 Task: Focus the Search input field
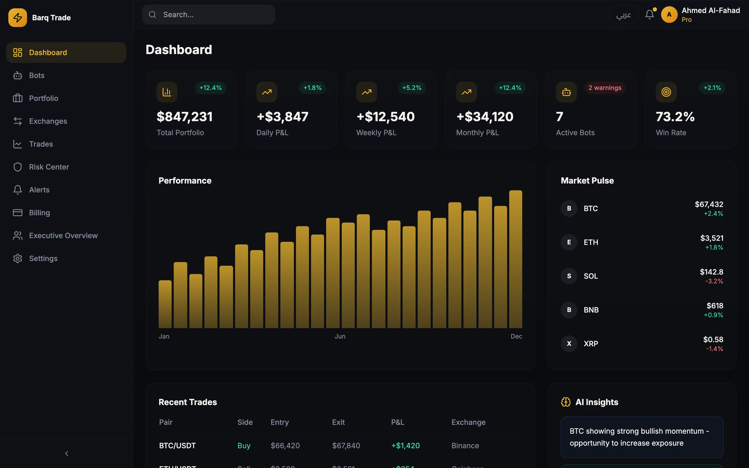[208, 15]
